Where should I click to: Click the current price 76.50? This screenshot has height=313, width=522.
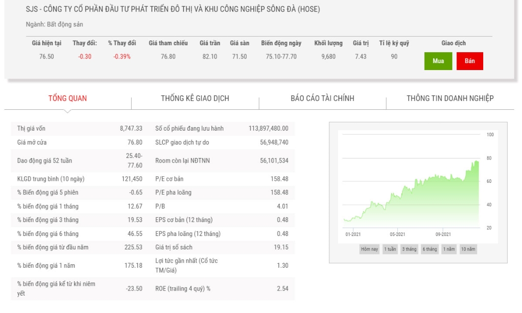click(x=47, y=57)
